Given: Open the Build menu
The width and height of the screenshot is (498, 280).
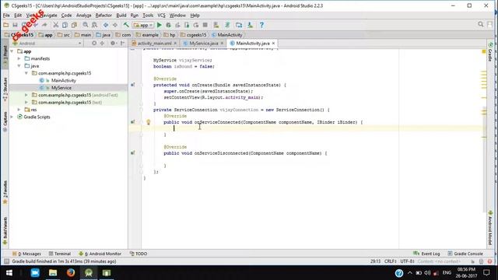Looking at the screenshot, I should pyautogui.click(x=121, y=16).
